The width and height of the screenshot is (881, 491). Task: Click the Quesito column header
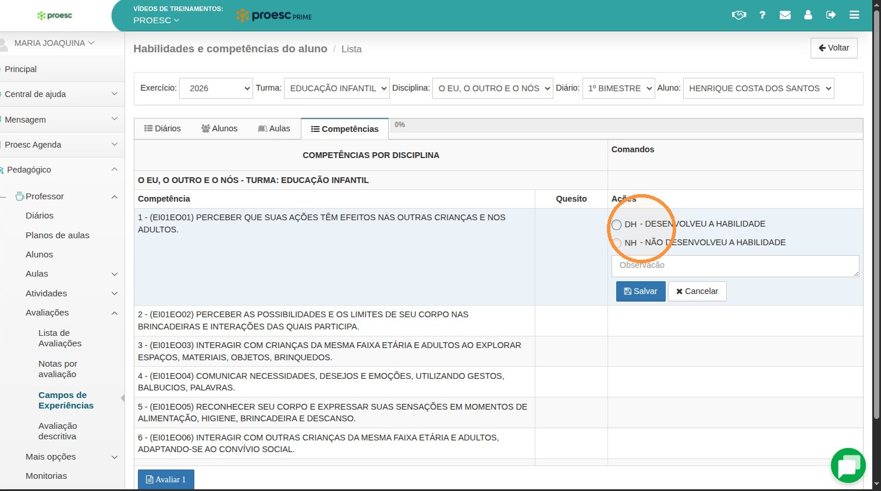coord(571,199)
